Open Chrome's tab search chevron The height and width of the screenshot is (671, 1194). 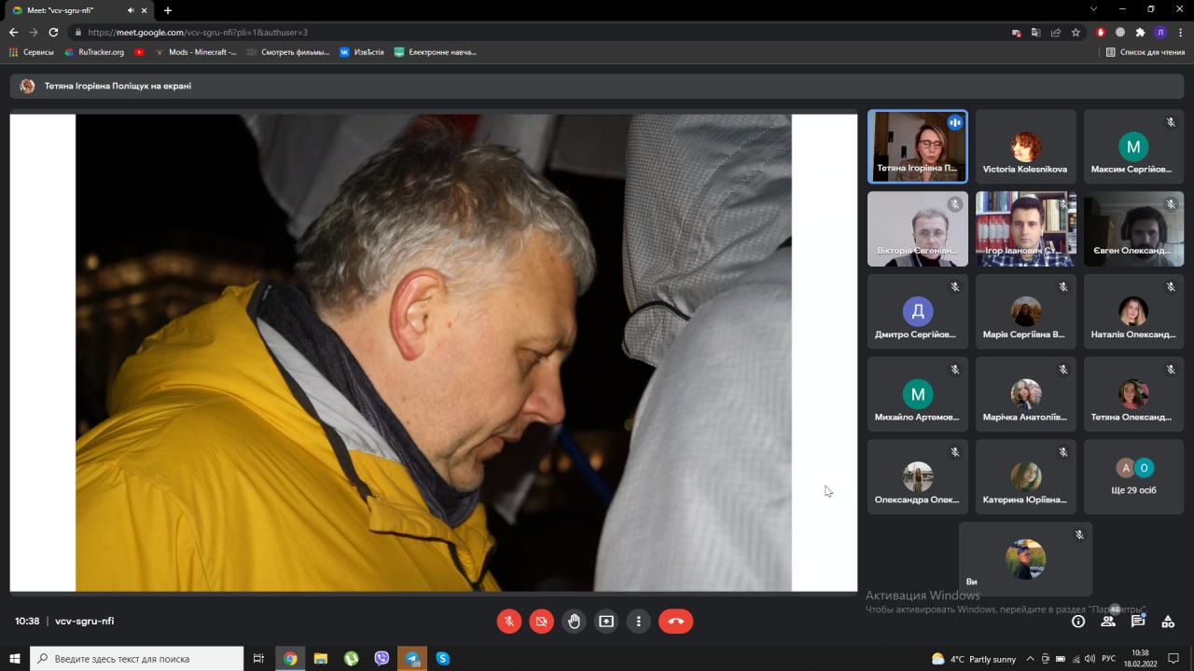[x=1094, y=9]
